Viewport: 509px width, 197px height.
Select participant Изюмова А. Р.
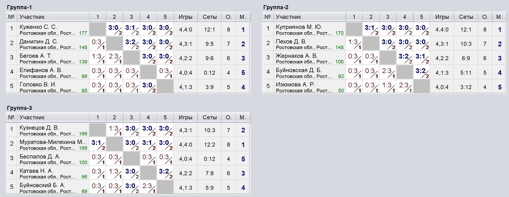pos(296,85)
